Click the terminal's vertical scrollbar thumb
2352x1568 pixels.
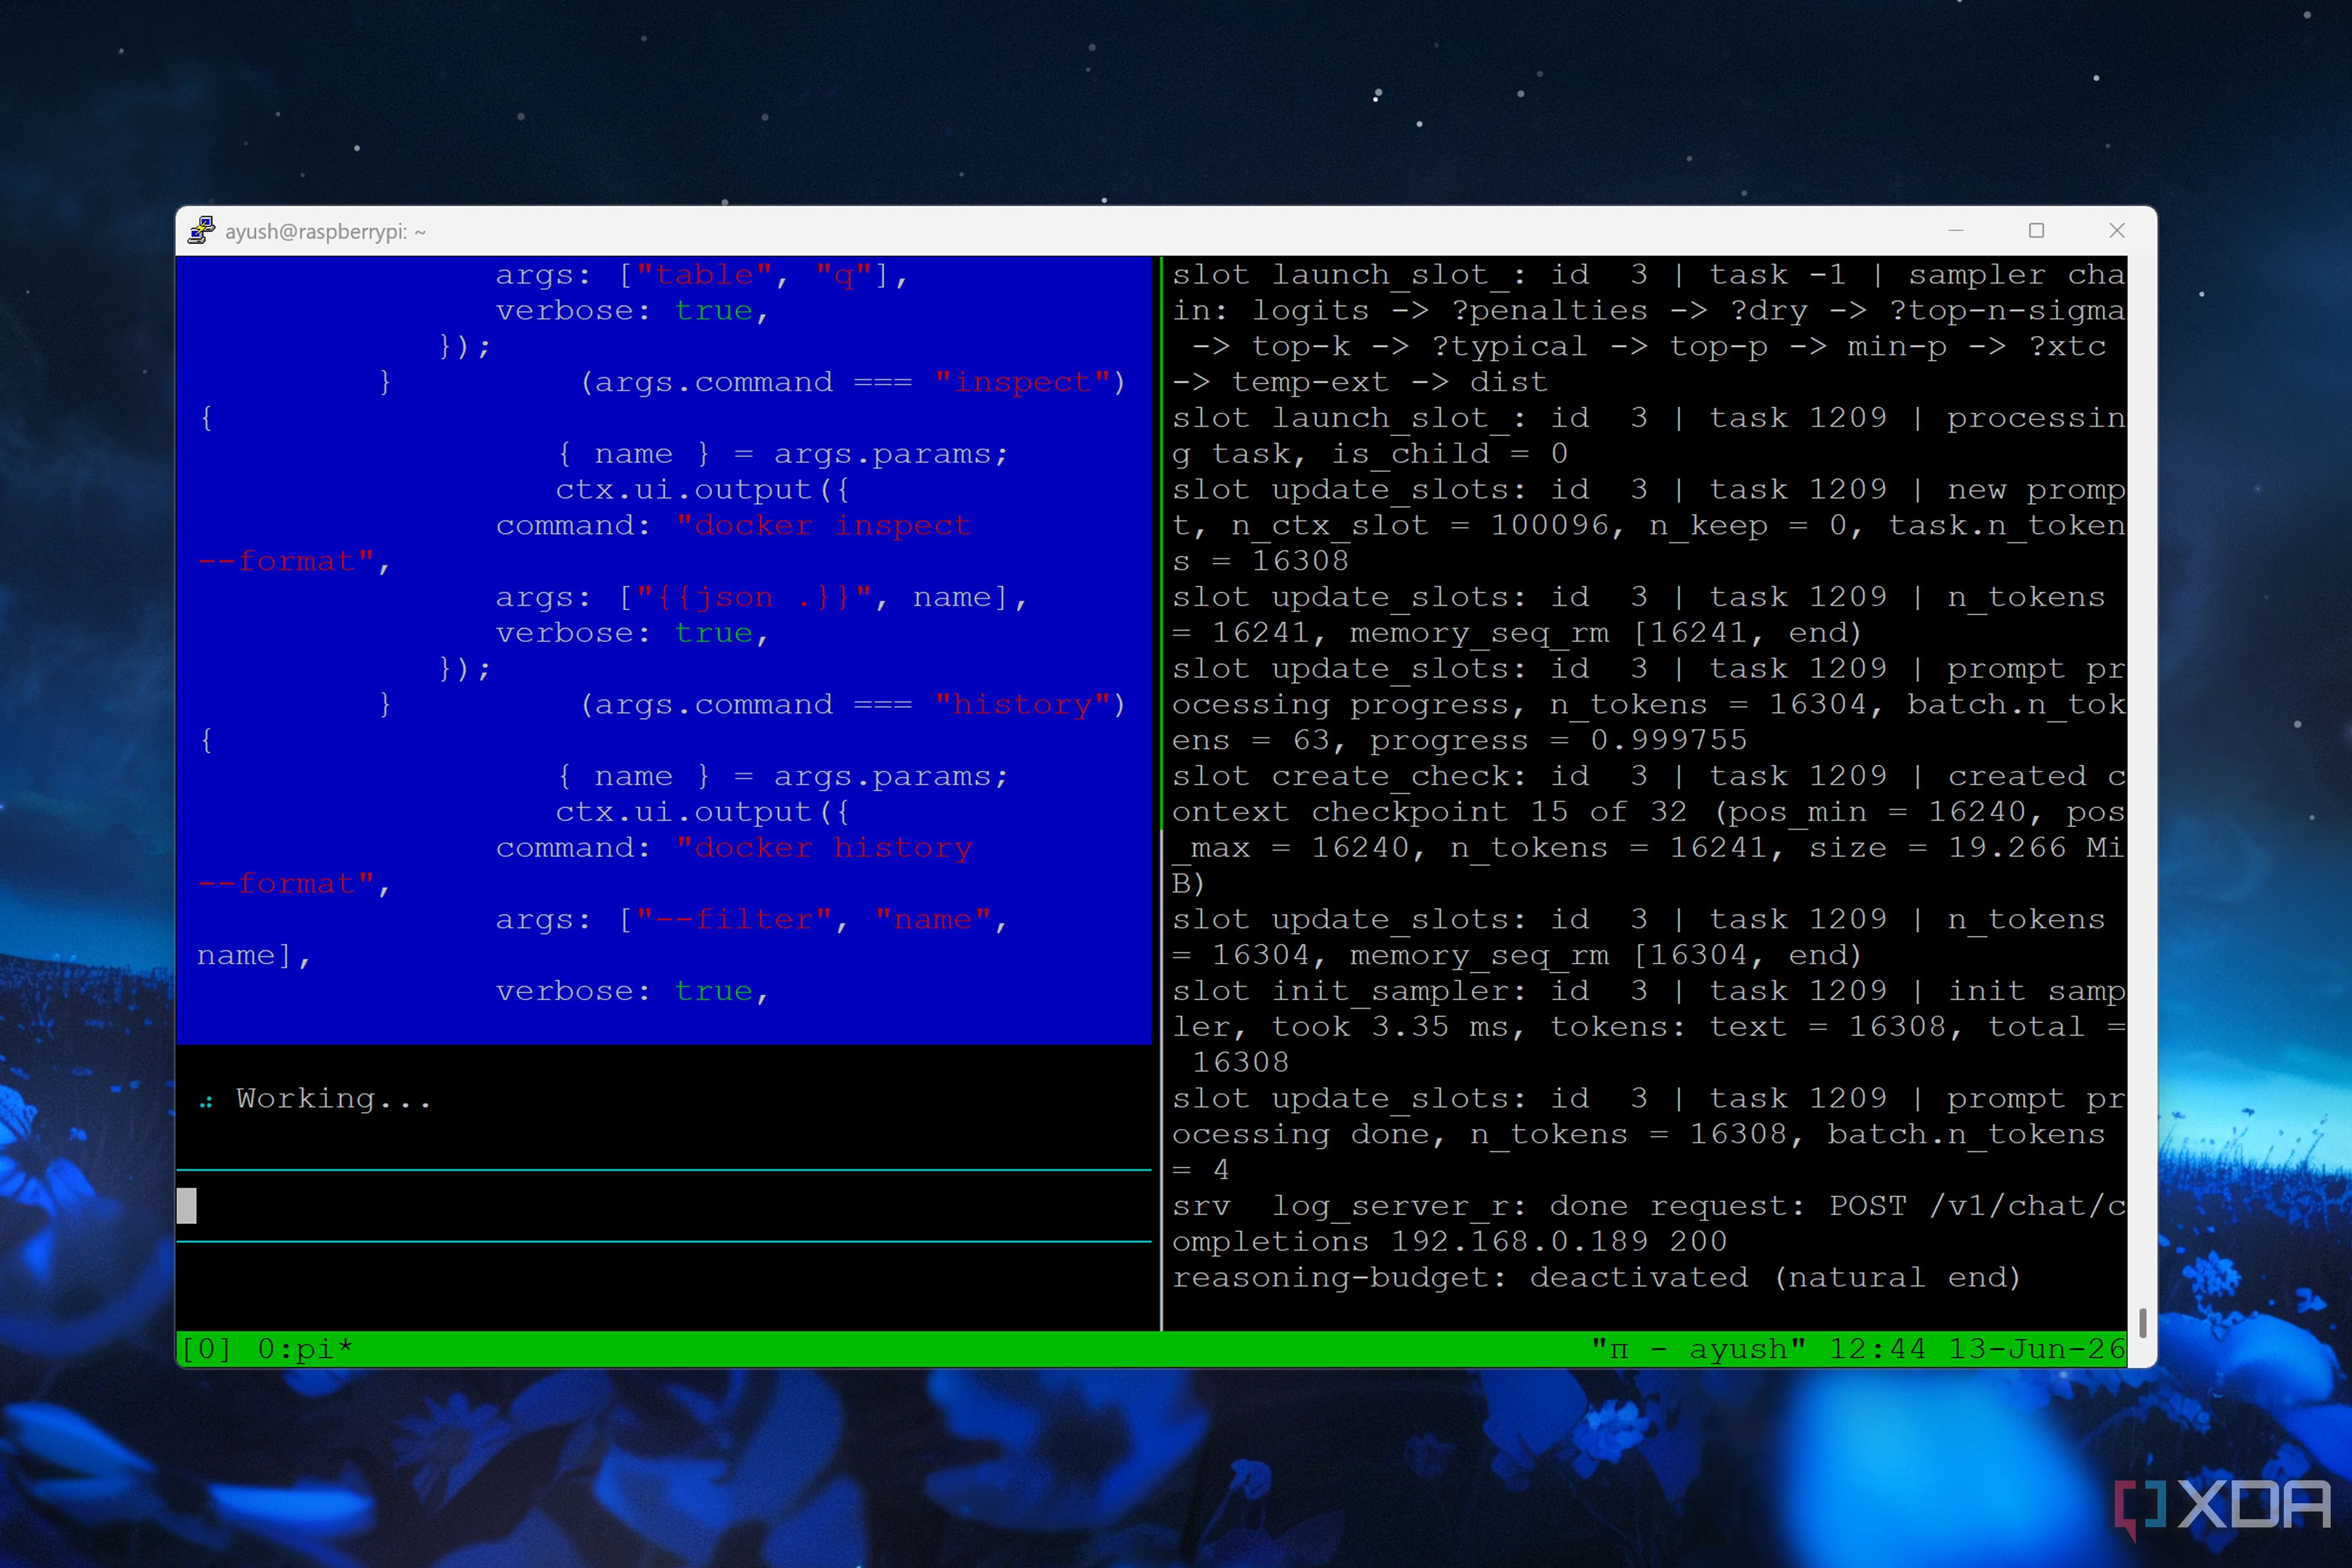(x=2142, y=1323)
